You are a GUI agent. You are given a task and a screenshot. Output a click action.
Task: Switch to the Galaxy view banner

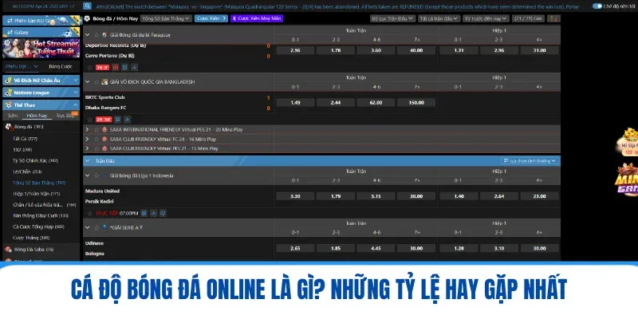[41, 32]
